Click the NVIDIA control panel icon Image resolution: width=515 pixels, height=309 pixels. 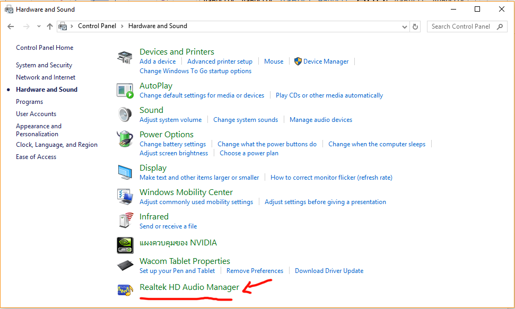(x=125, y=245)
